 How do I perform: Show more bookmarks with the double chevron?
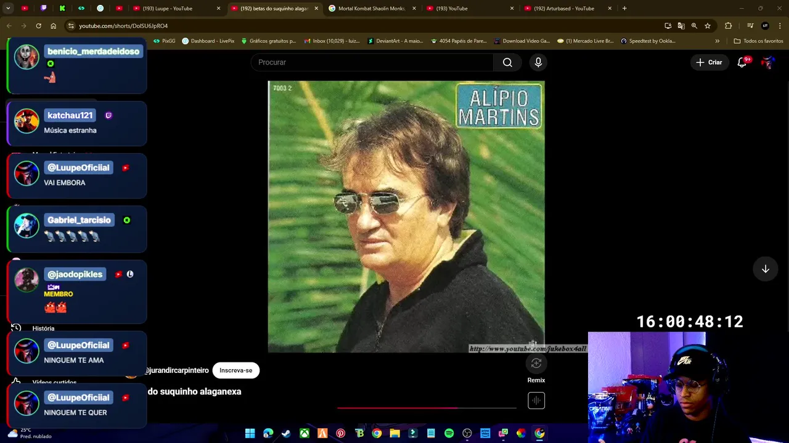click(717, 41)
